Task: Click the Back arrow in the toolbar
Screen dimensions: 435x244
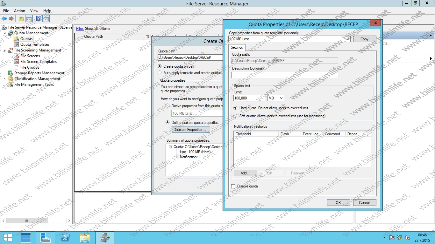Action: pos(4,19)
